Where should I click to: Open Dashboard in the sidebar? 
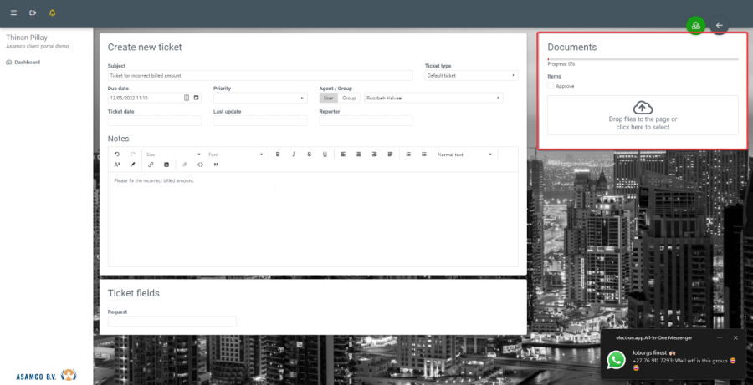click(x=27, y=62)
